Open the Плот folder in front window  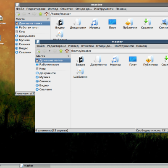click(133, 61)
